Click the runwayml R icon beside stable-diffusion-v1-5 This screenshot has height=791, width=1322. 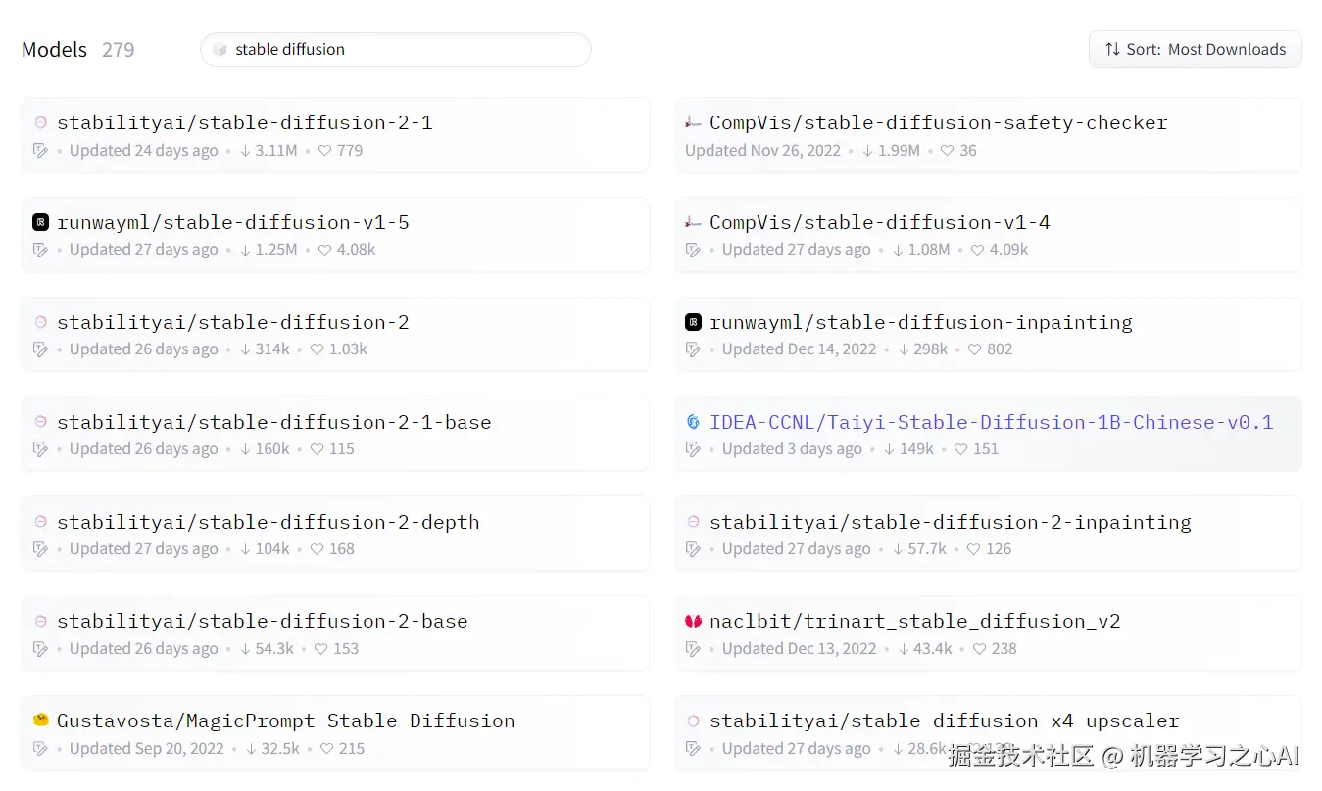[x=40, y=222]
